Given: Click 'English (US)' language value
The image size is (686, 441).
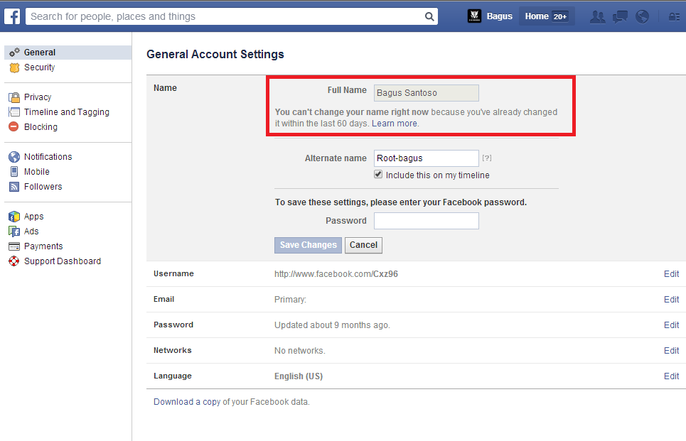Looking at the screenshot, I should click(x=299, y=376).
